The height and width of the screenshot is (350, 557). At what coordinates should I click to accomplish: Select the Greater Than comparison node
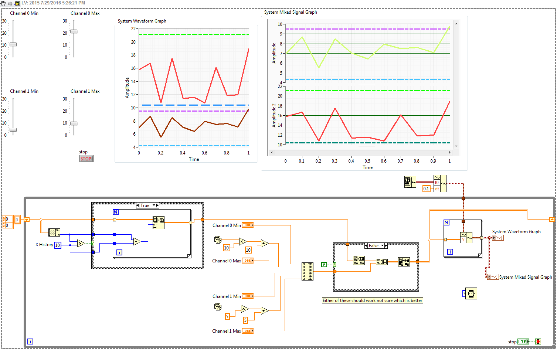pos(81,243)
